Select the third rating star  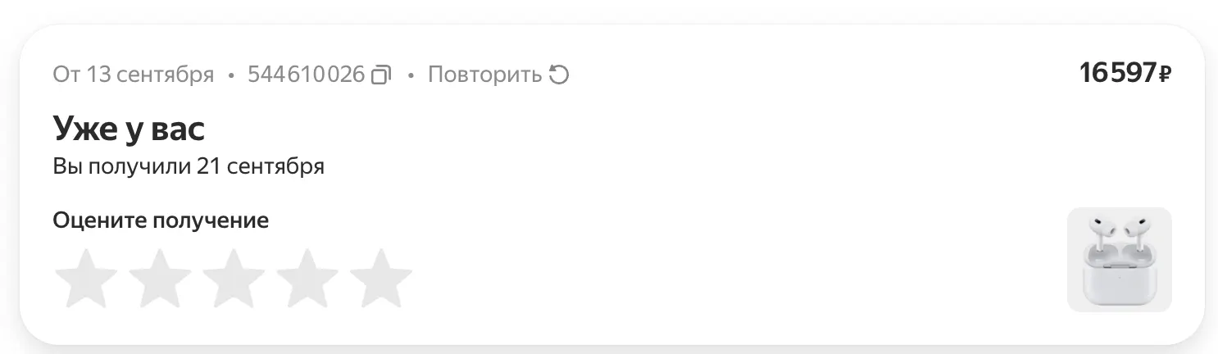point(234,279)
